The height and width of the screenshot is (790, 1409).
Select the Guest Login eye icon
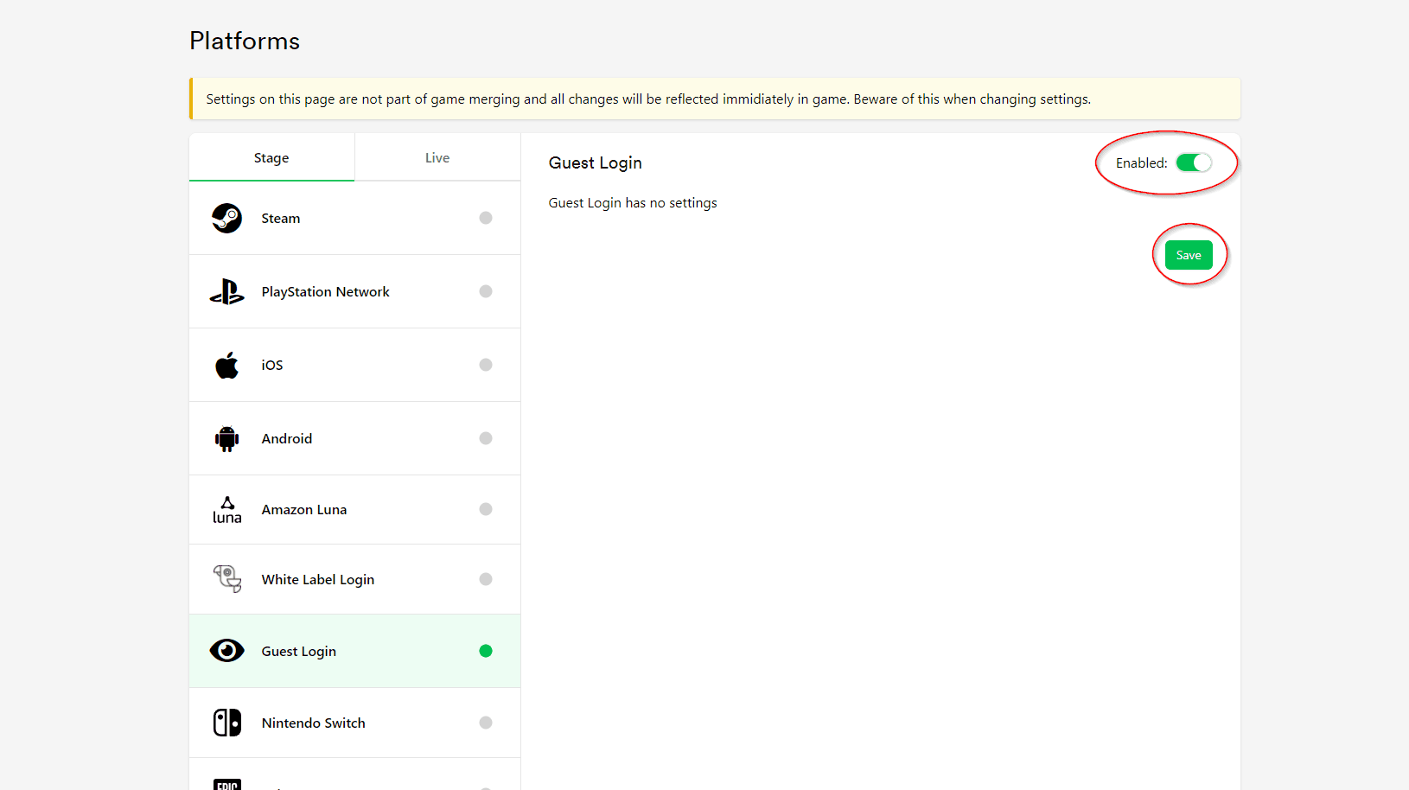click(226, 651)
